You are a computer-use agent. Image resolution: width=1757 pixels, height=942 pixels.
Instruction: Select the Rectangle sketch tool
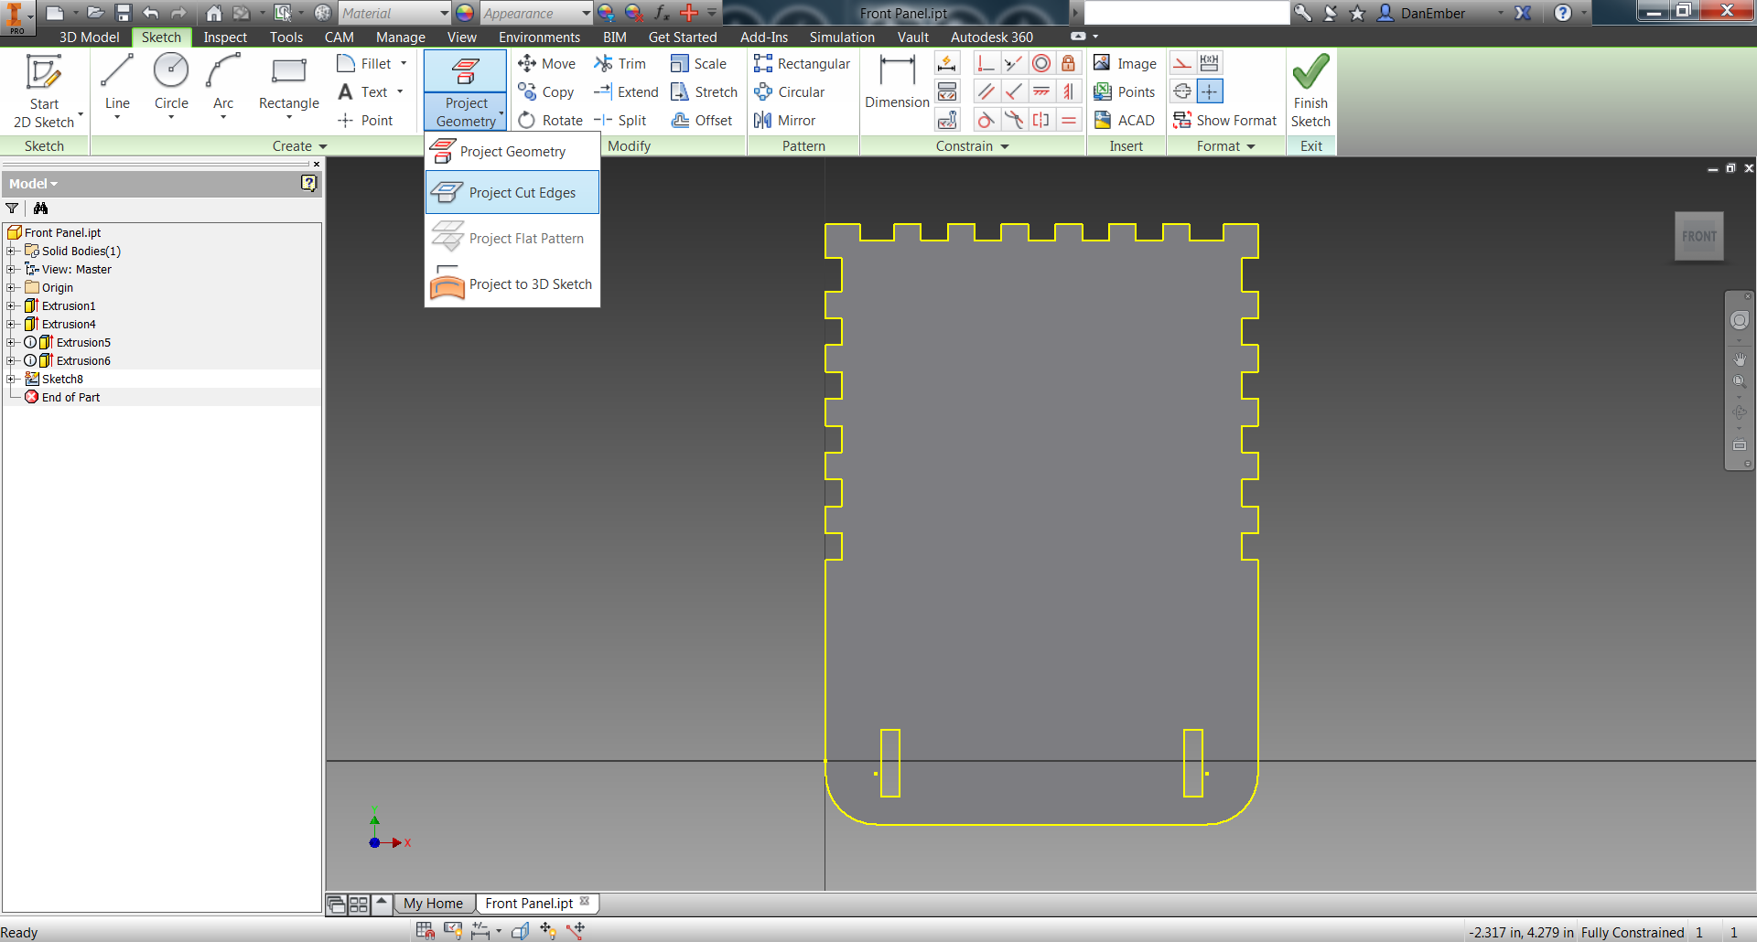click(289, 82)
